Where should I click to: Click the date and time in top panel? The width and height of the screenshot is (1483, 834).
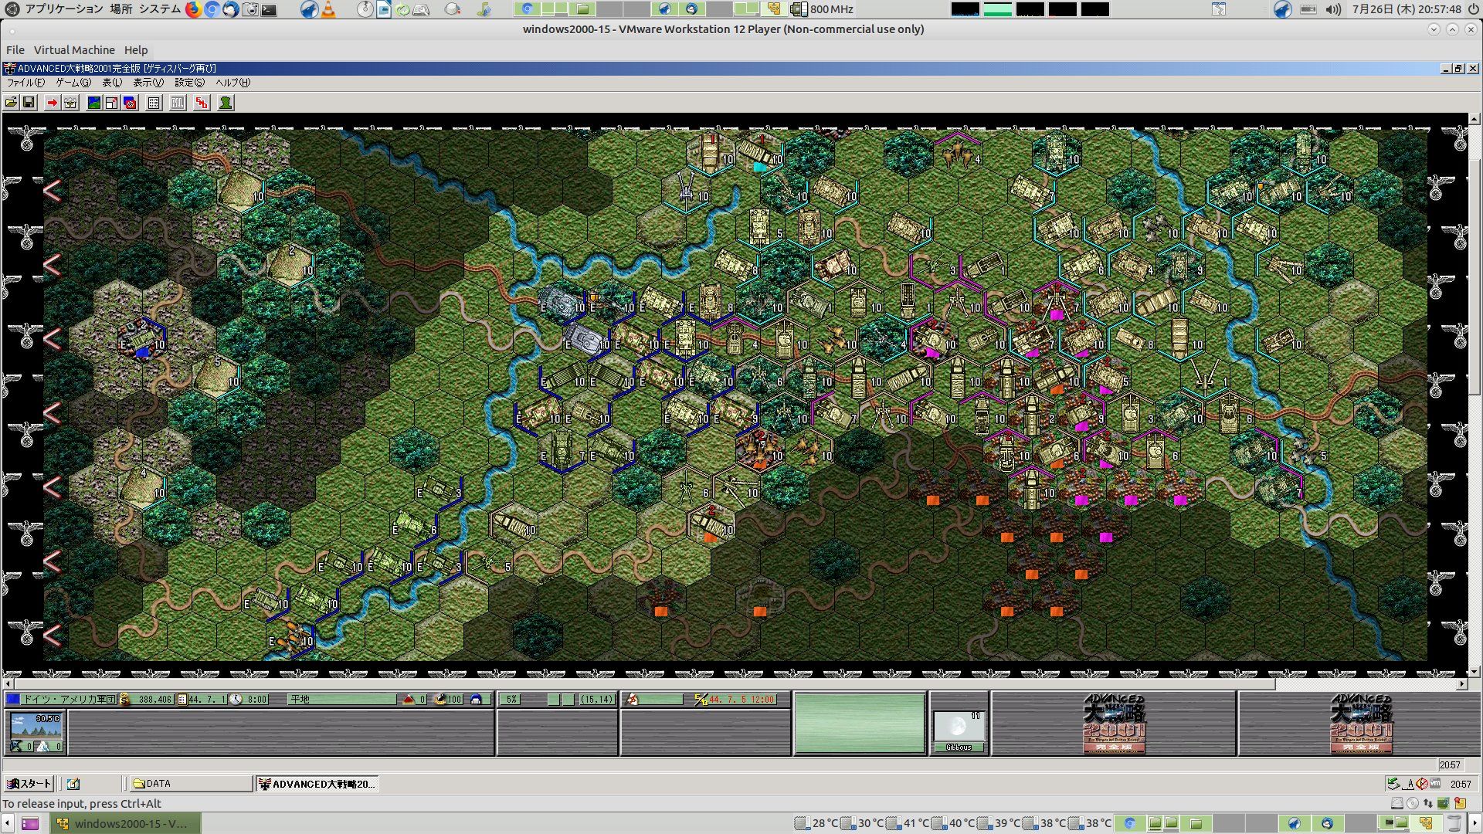[1407, 9]
